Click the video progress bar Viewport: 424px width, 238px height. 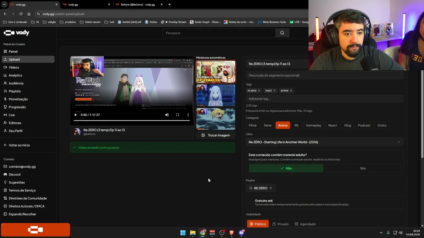[x=132, y=120]
